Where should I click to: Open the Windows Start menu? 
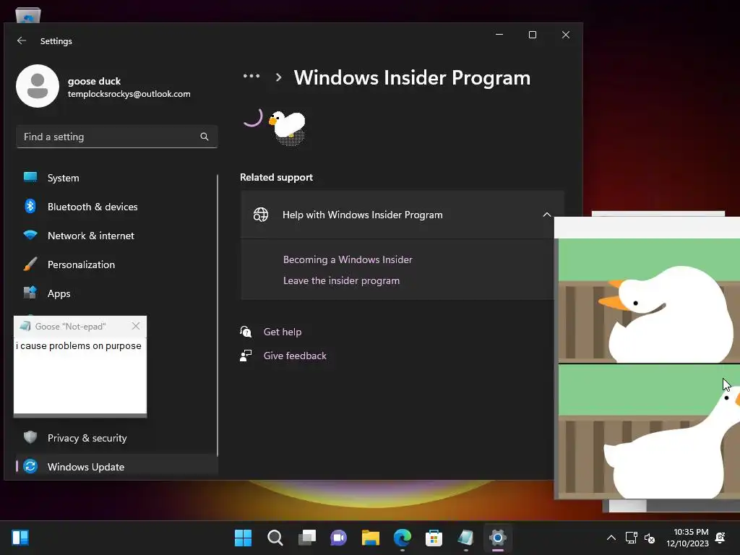tap(243, 538)
